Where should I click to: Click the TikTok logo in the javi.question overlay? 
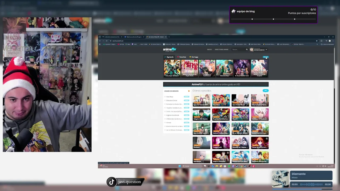tap(112, 182)
